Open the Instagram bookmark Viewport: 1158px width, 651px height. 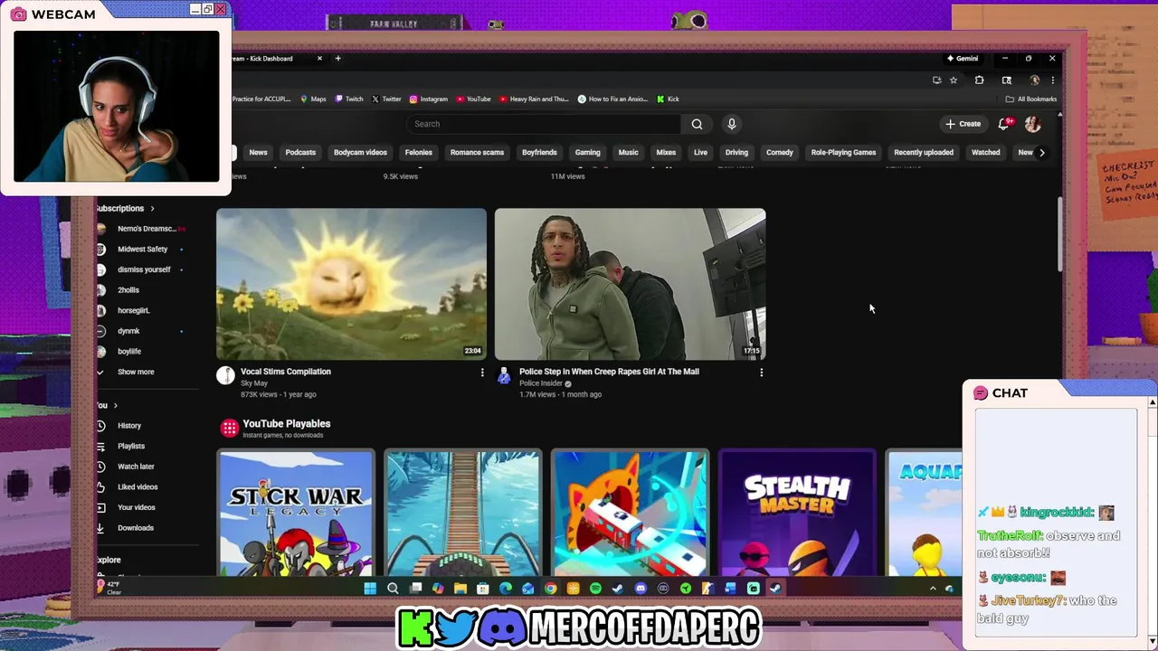[x=428, y=99]
